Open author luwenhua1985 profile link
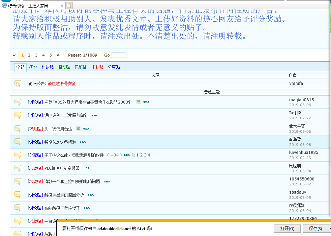This screenshot has height=236, width=331. point(303,153)
